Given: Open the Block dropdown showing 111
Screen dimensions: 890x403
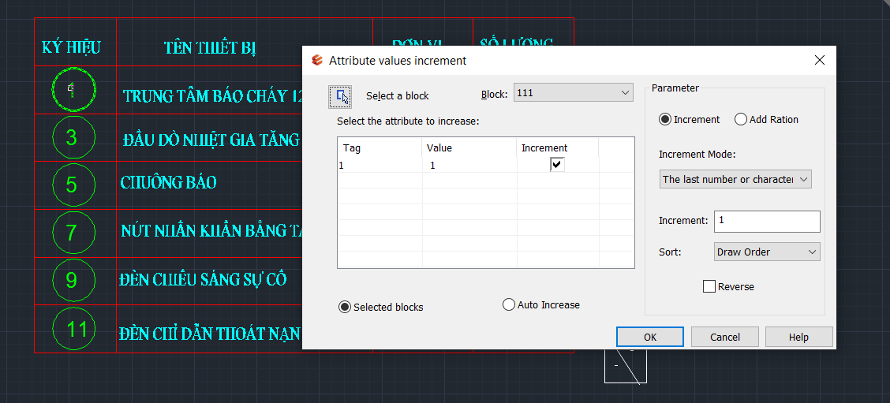Looking at the screenshot, I should pos(573,93).
